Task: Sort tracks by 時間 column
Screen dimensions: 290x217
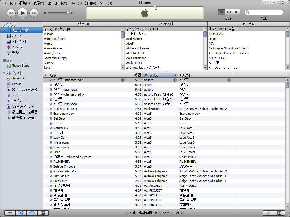Action: [x=134, y=75]
